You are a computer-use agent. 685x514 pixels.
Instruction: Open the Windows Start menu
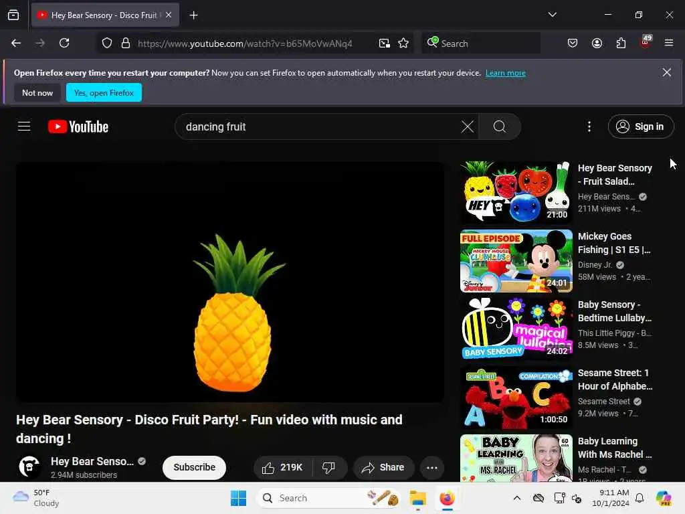tap(239, 498)
